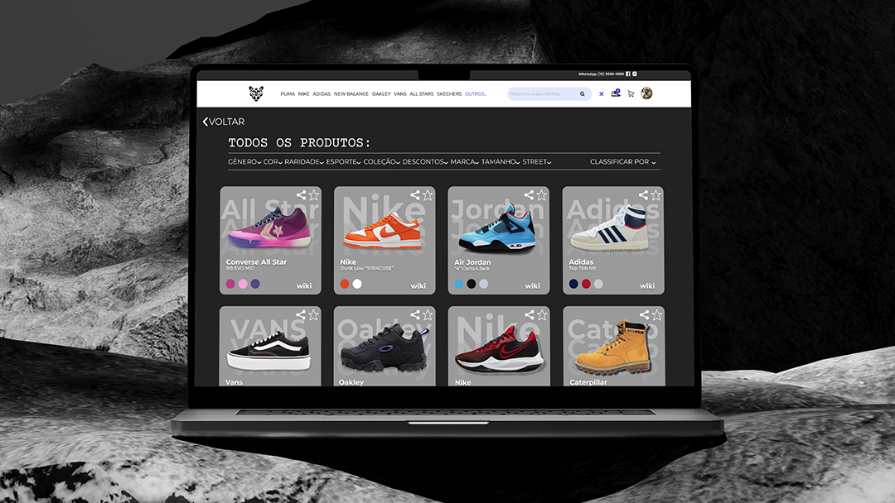The width and height of the screenshot is (895, 503).
Task: Select light pink color on Converse card
Action: (x=243, y=284)
